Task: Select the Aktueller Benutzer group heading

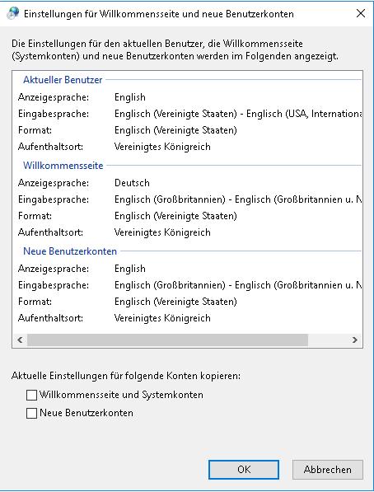Action: click(x=63, y=80)
